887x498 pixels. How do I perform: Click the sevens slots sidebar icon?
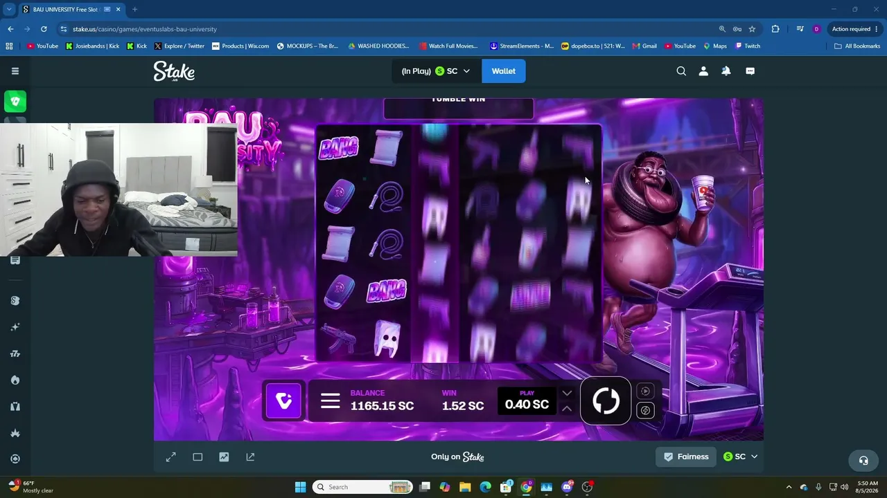15,353
